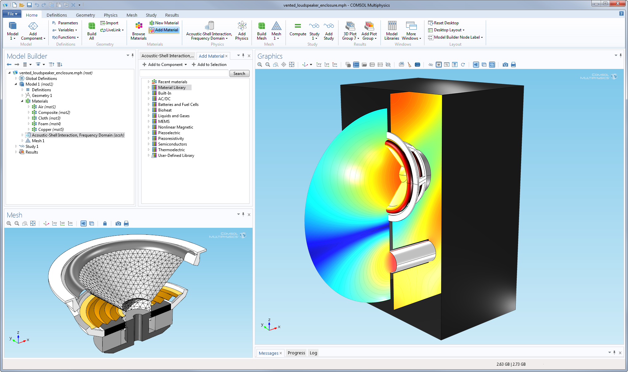628x372 pixels.
Task: Open the Model Builder Node Label dropdown
Action: pos(455,37)
